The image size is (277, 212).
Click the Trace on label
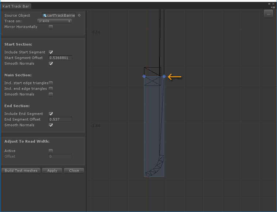(13, 21)
